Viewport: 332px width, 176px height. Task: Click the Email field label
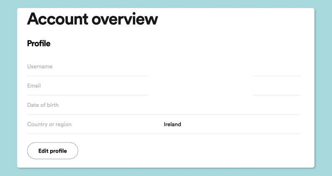tap(34, 85)
